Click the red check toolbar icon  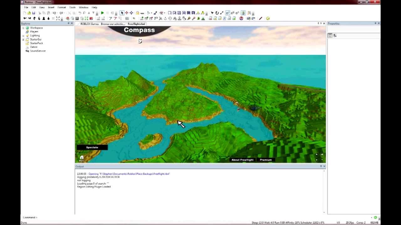point(91,18)
